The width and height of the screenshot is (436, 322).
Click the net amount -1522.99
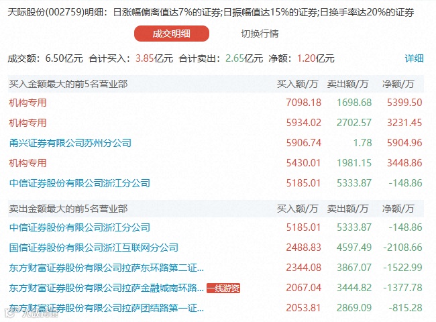coord(402,268)
